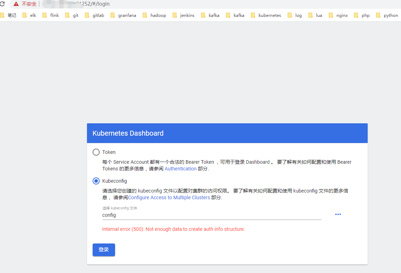Image resolution: width=401 pixels, height=273 pixels.
Task: Browse files with the three-dots icon
Action: [338, 214]
